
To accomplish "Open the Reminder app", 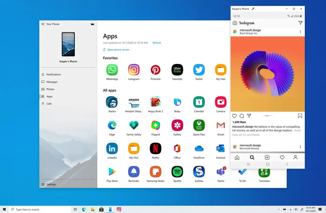I will (134, 172).
